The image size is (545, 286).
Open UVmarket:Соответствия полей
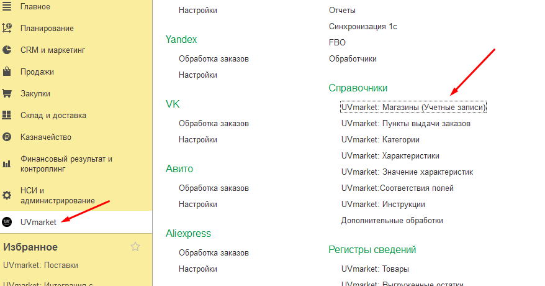397,188
